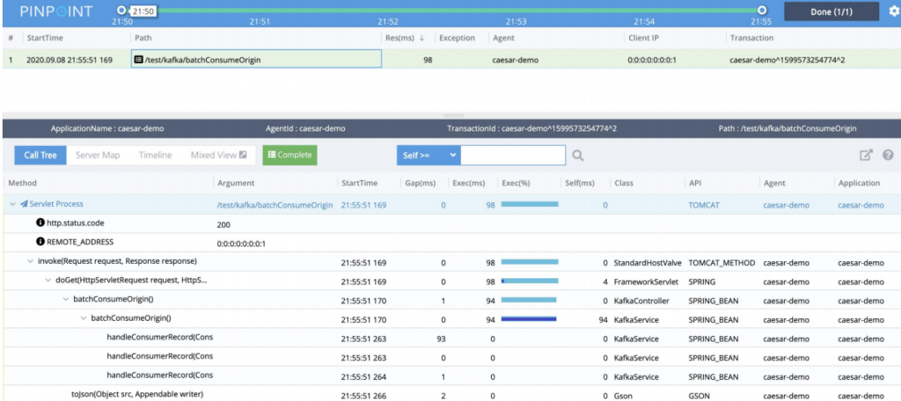
Task: Collapse the Servlet Process tree node
Action: pyautogui.click(x=12, y=205)
